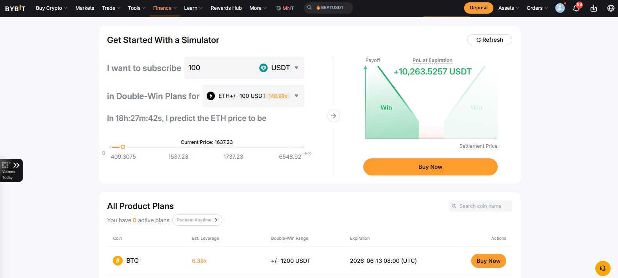
Task: Click the USDT coin icon
Action: coord(263,68)
